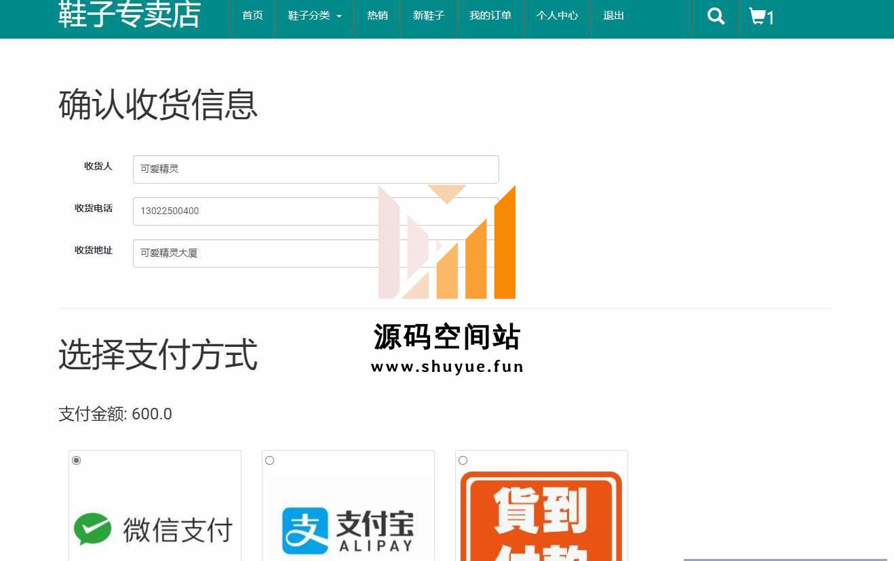Open the 热销 menu item
This screenshot has width=894, height=561.
click(377, 16)
